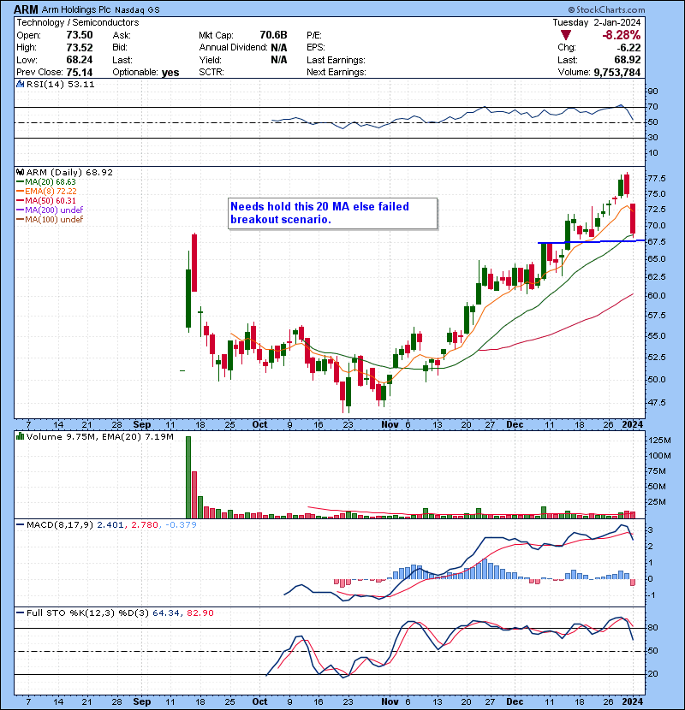Click the 47.5 price axis label
Screen dimensions: 685x710
point(657,402)
